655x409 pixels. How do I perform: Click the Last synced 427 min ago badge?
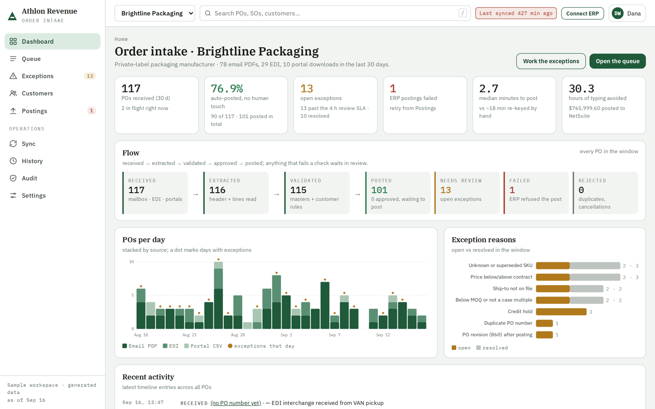[x=516, y=13]
